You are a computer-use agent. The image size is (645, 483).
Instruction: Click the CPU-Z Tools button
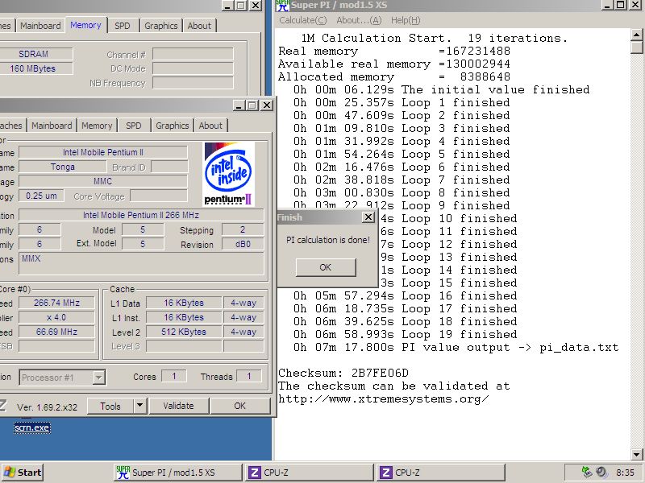click(110, 406)
